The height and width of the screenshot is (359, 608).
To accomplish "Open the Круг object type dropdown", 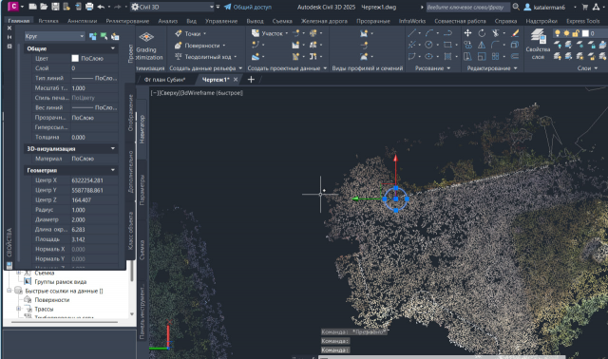I will point(54,36).
